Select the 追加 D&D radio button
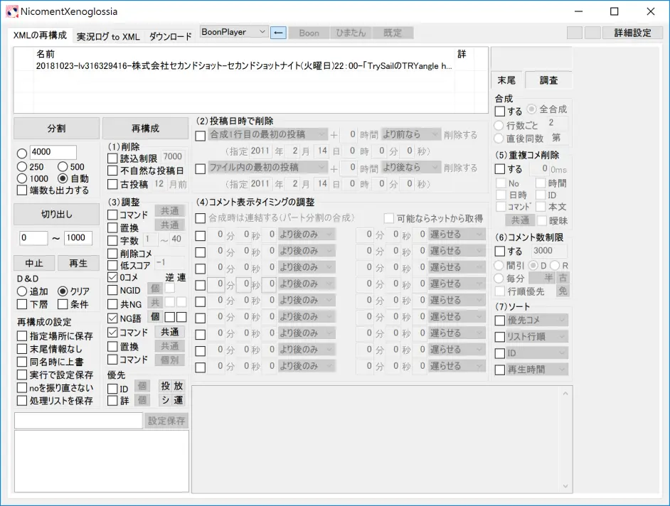Viewport: 670px width, 506px height. coord(22,291)
